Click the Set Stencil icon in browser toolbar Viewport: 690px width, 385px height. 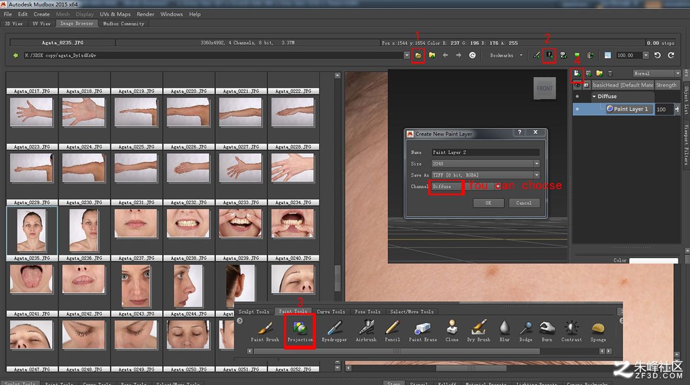tap(550, 55)
